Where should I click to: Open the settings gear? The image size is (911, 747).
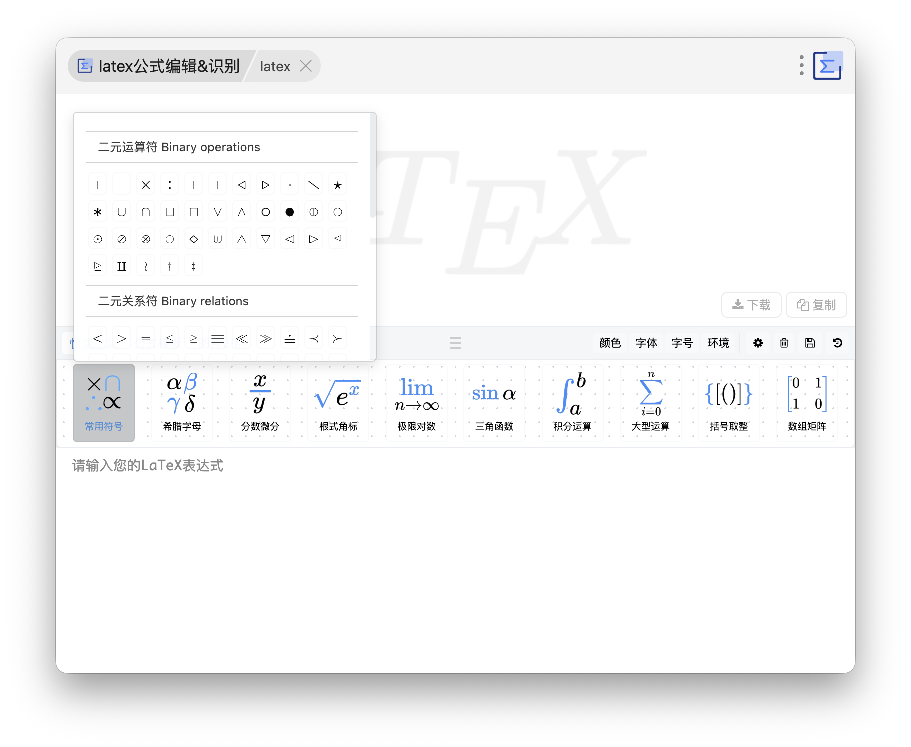758,343
